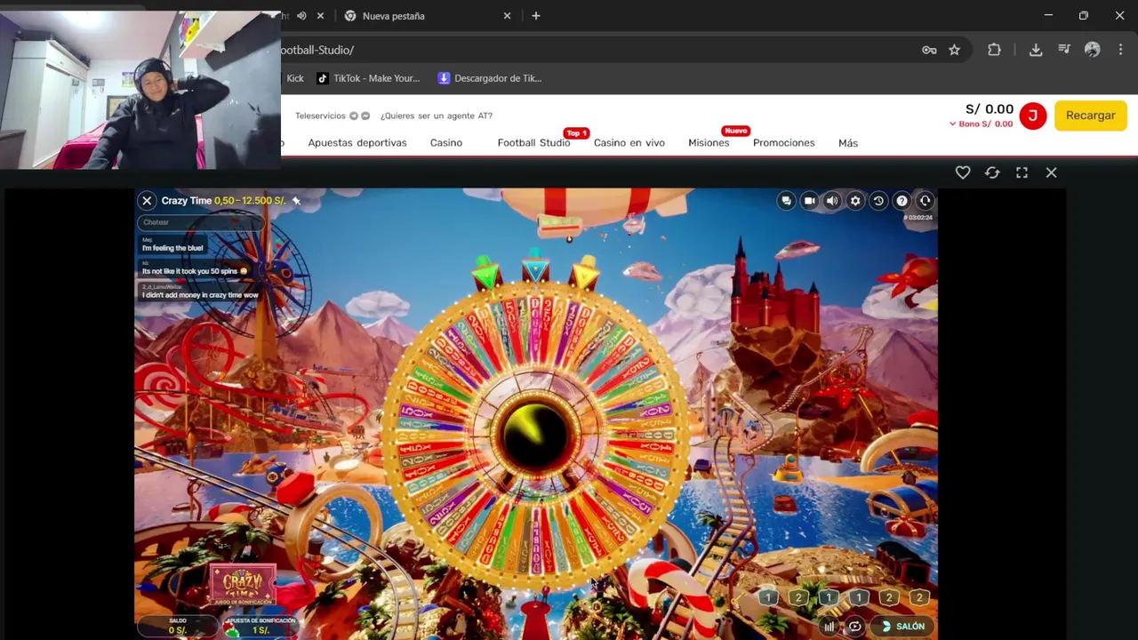Image resolution: width=1138 pixels, height=640 pixels.
Task: Mute the game sound speaker icon
Action: coord(832,201)
